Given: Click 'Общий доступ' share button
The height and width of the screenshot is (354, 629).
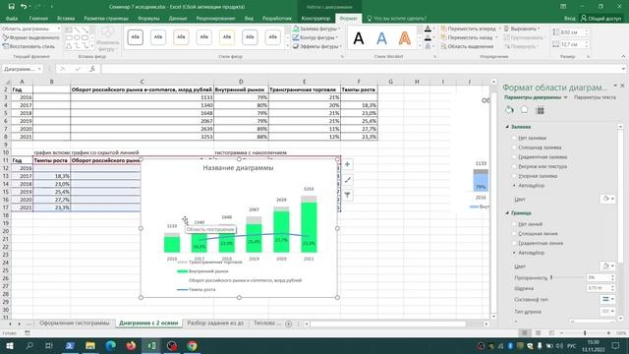Looking at the screenshot, I should click(600, 18).
